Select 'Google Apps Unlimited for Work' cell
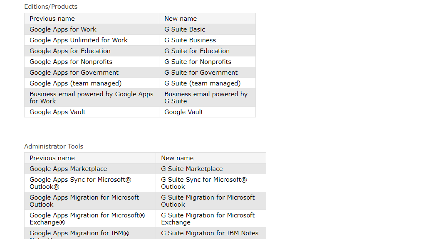Screen dimensions: 426x239 [92, 40]
